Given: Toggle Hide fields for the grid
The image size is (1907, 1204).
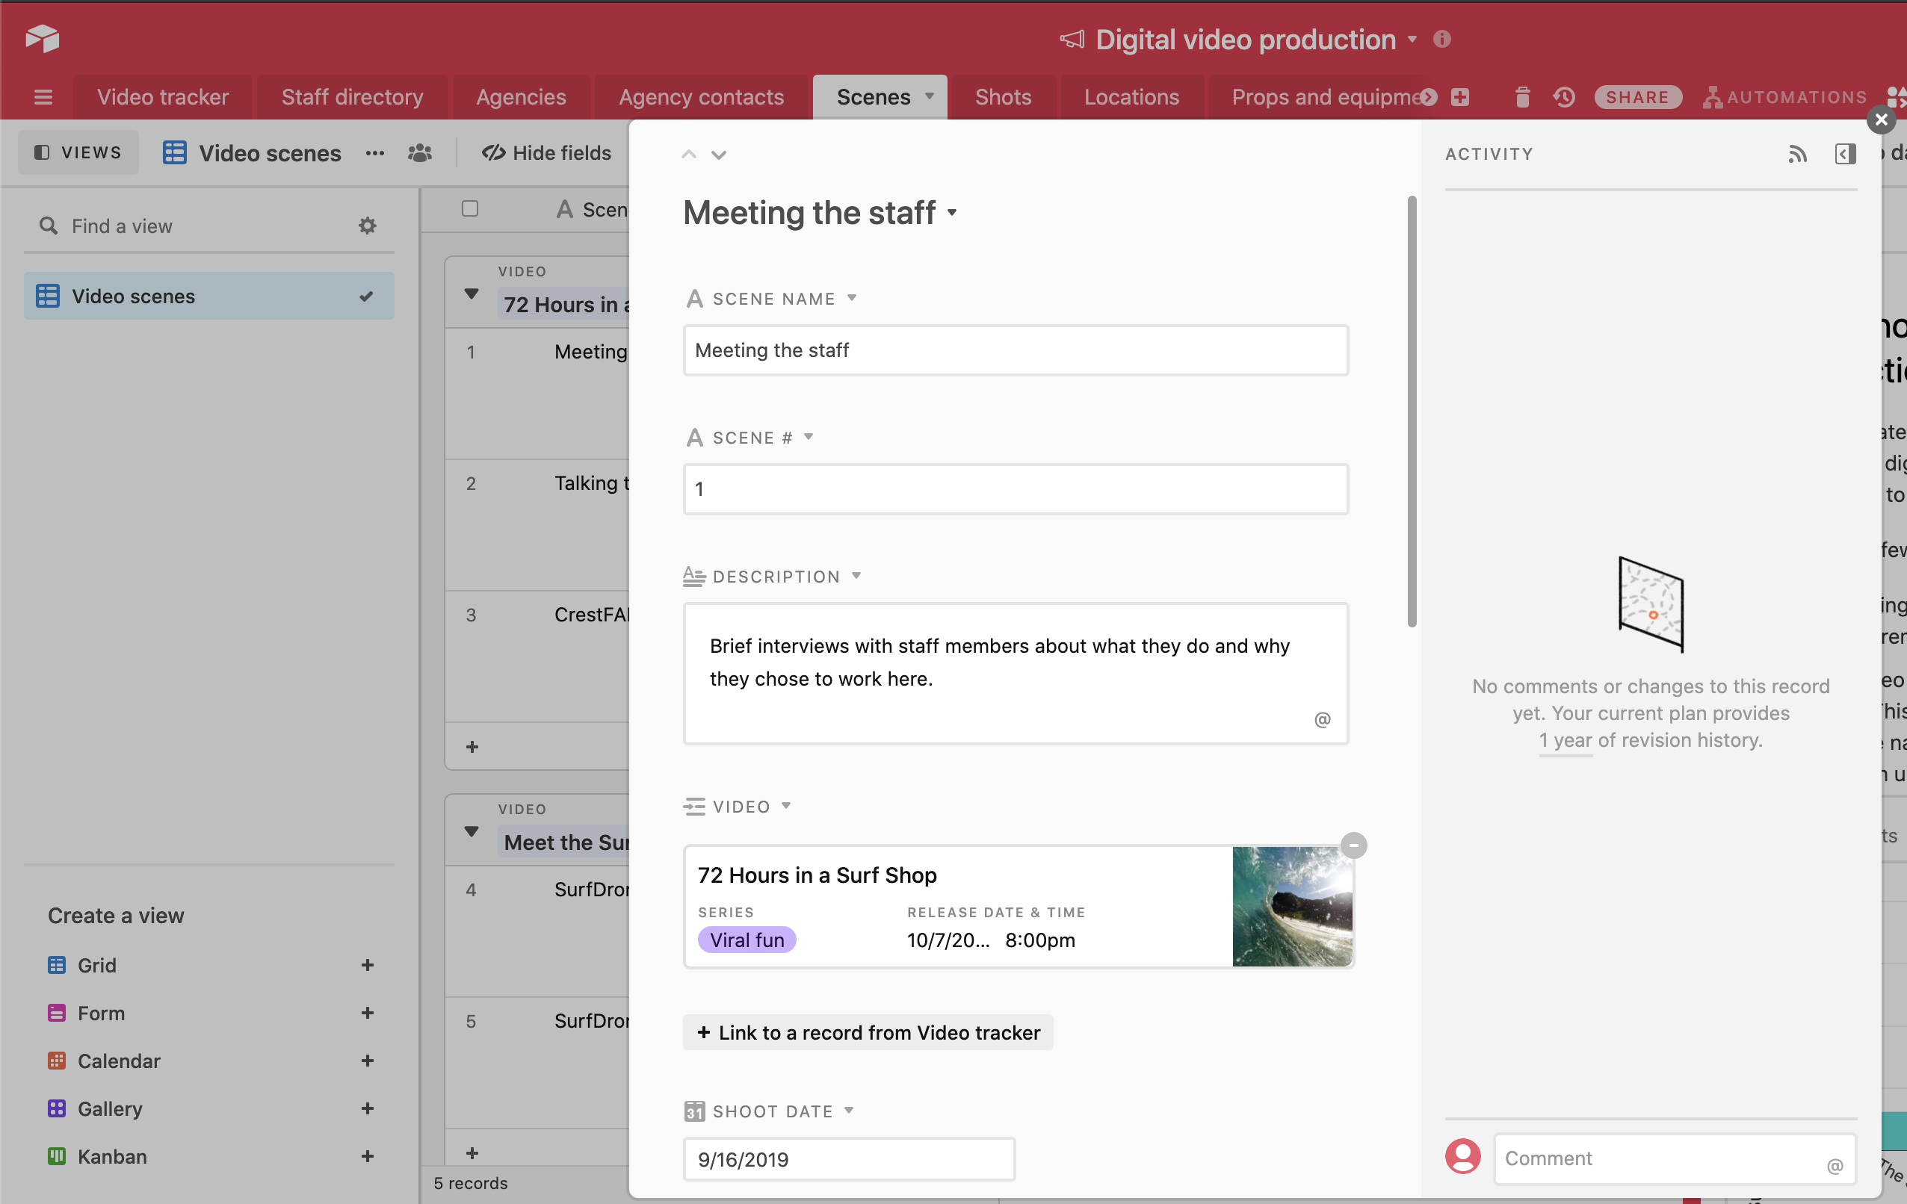Looking at the screenshot, I should [545, 153].
